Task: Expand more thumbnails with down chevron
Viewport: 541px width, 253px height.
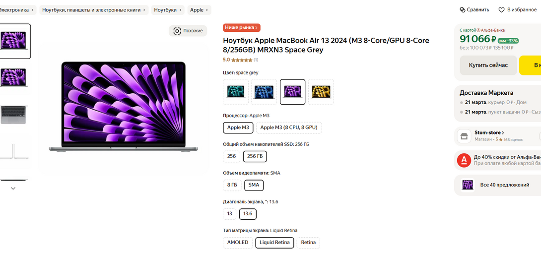Action: 13,189
